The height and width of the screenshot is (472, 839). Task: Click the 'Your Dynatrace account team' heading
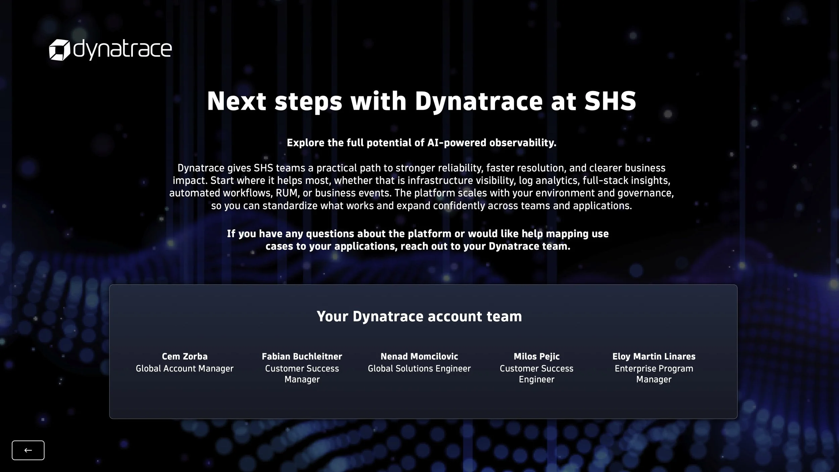(x=419, y=316)
